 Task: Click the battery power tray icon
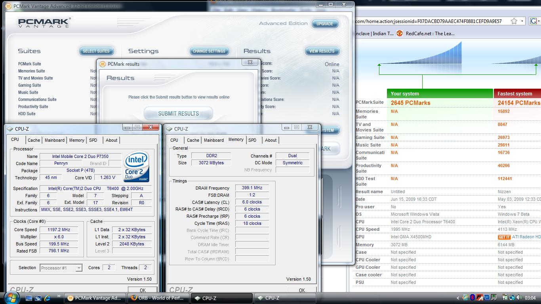pos(505,297)
